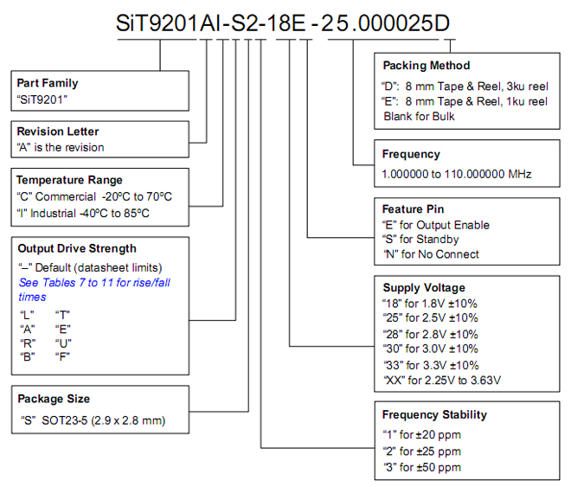Click the "S" SOT23-5 (2.9 x 2.8 mm) line

click(x=93, y=420)
